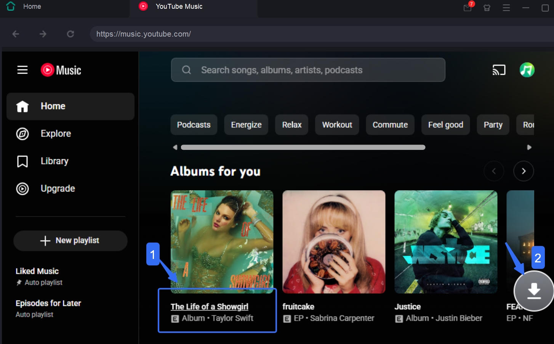Viewport: 554px width, 344px height.
Task: Collapse the navigation sidebar with the hamburger menu
Action: tap(22, 70)
